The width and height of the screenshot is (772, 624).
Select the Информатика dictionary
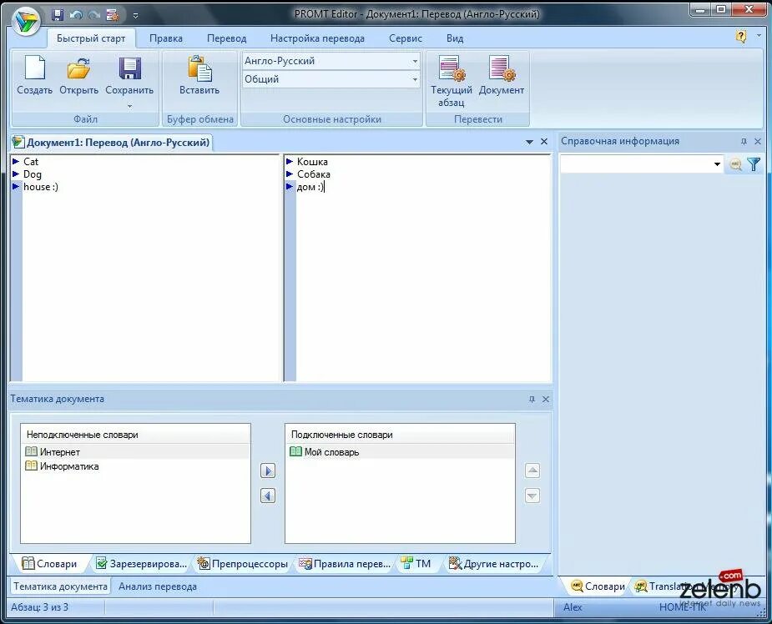135,466
